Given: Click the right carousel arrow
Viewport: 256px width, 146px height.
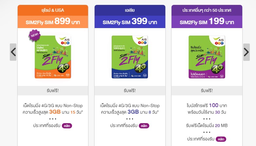Looking at the screenshot, I should (247, 52).
